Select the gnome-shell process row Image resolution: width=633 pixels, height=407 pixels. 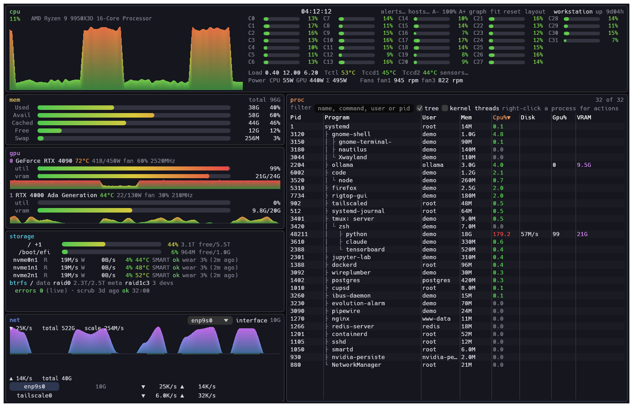pyautogui.click(x=458, y=134)
